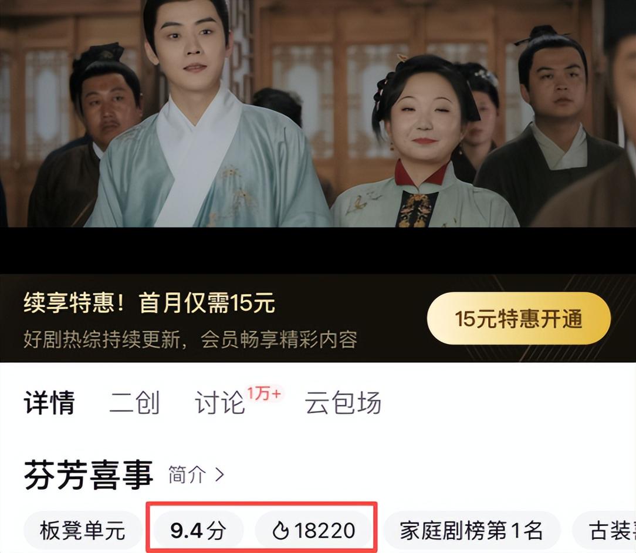The height and width of the screenshot is (553, 636).
Task: Select the 云包场 tab
Action: coord(343,403)
